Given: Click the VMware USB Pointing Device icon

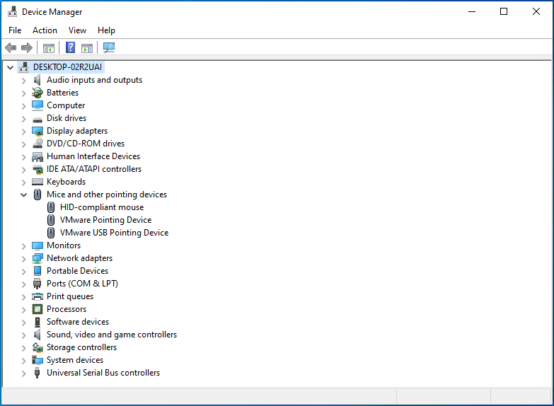Looking at the screenshot, I should 51,233.
